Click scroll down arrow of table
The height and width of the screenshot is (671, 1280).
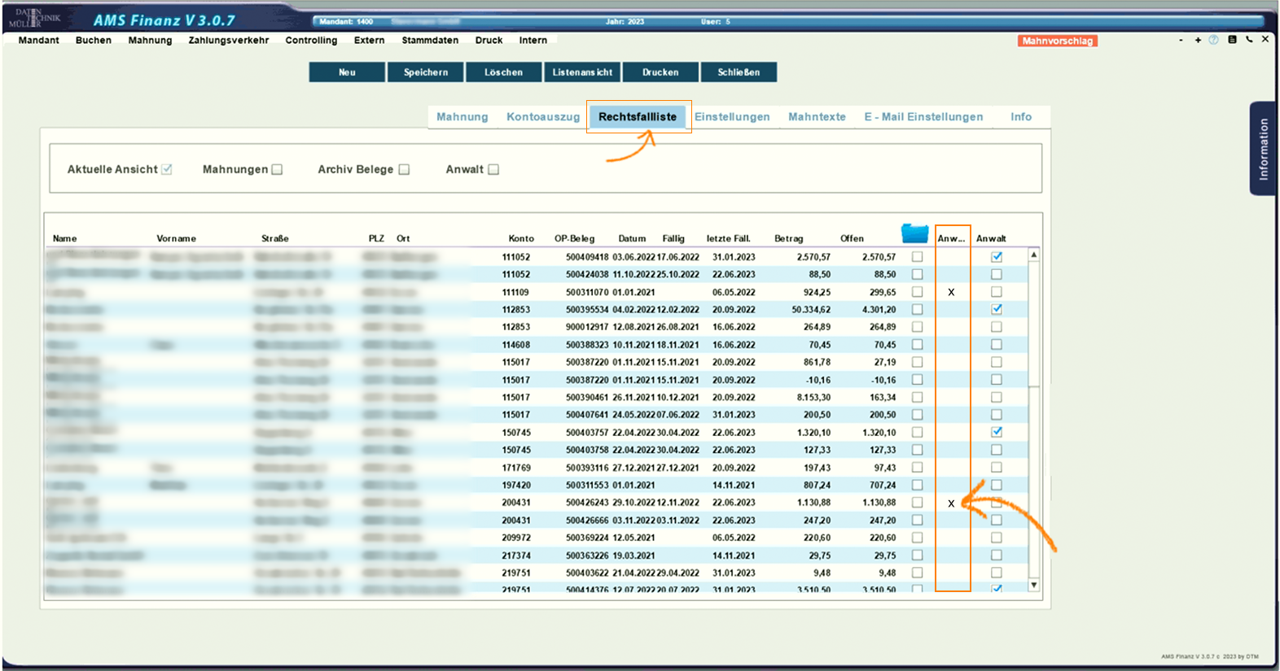1033,585
